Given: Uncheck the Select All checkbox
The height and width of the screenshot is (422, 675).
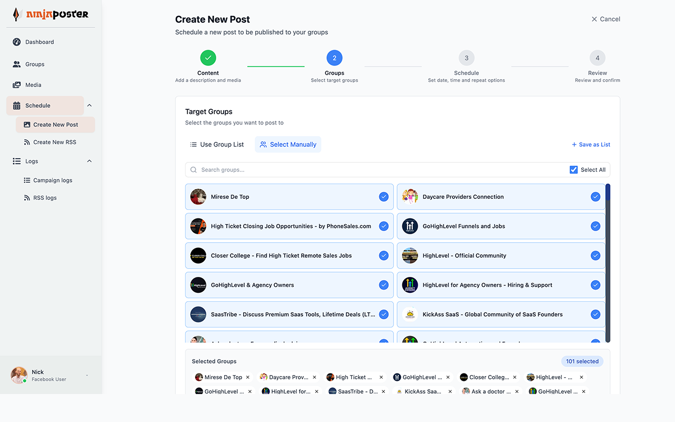Looking at the screenshot, I should tap(573, 169).
